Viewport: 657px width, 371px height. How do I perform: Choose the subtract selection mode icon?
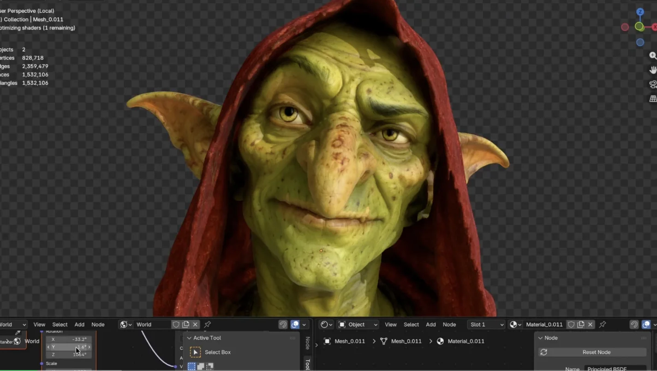[210, 367]
